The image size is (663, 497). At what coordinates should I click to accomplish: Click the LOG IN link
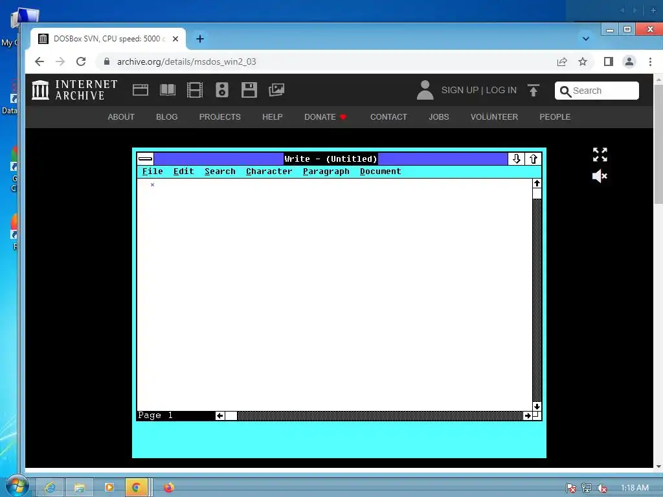[x=501, y=90]
